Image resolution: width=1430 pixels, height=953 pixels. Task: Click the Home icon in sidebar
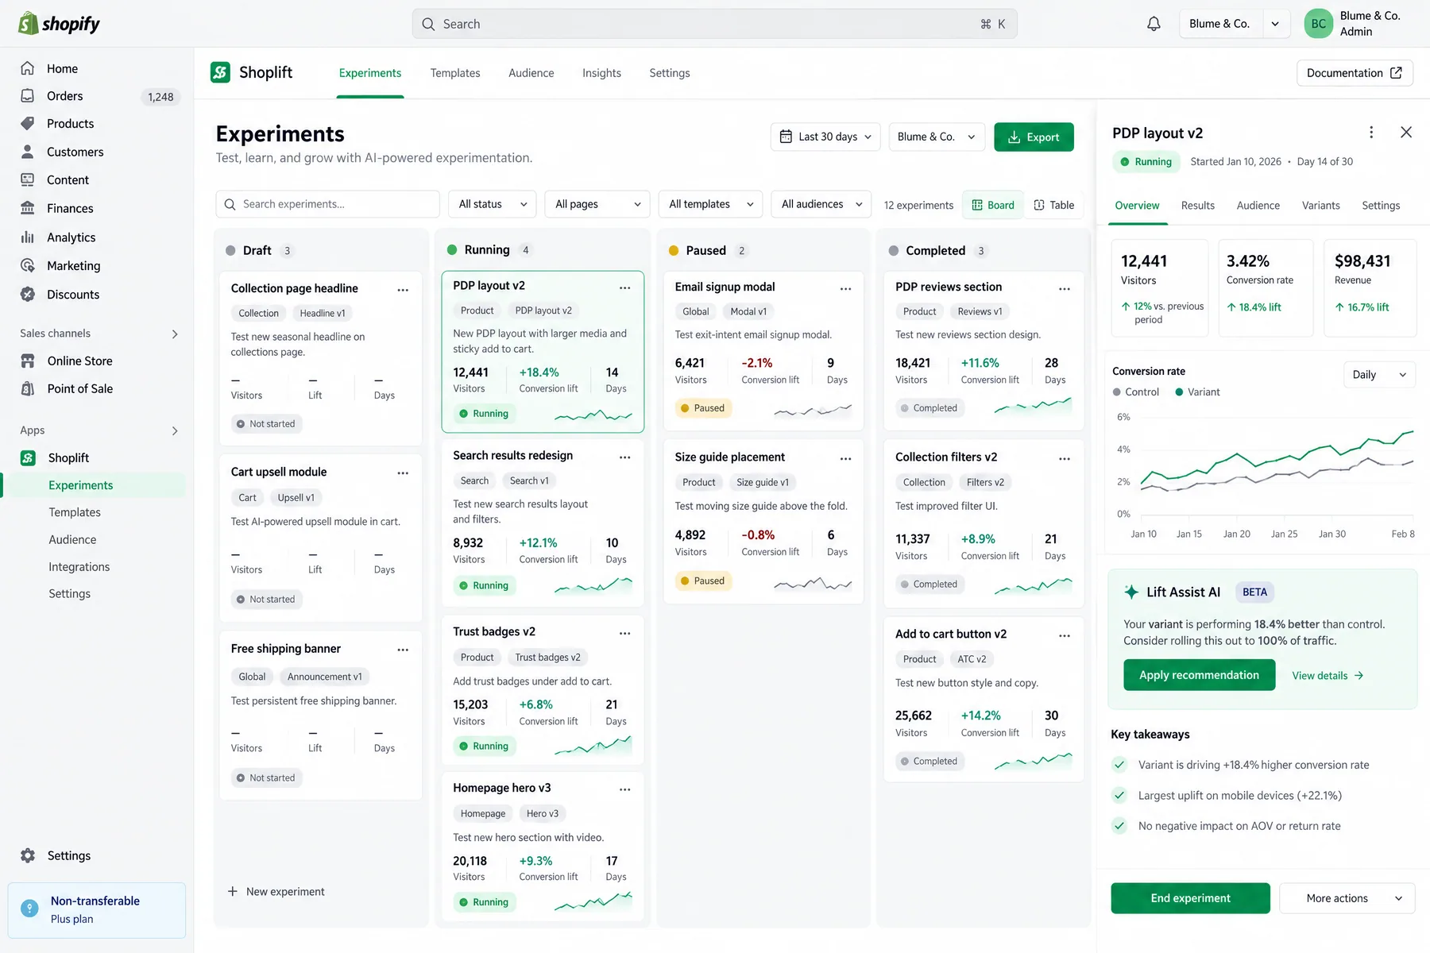pyautogui.click(x=28, y=68)
